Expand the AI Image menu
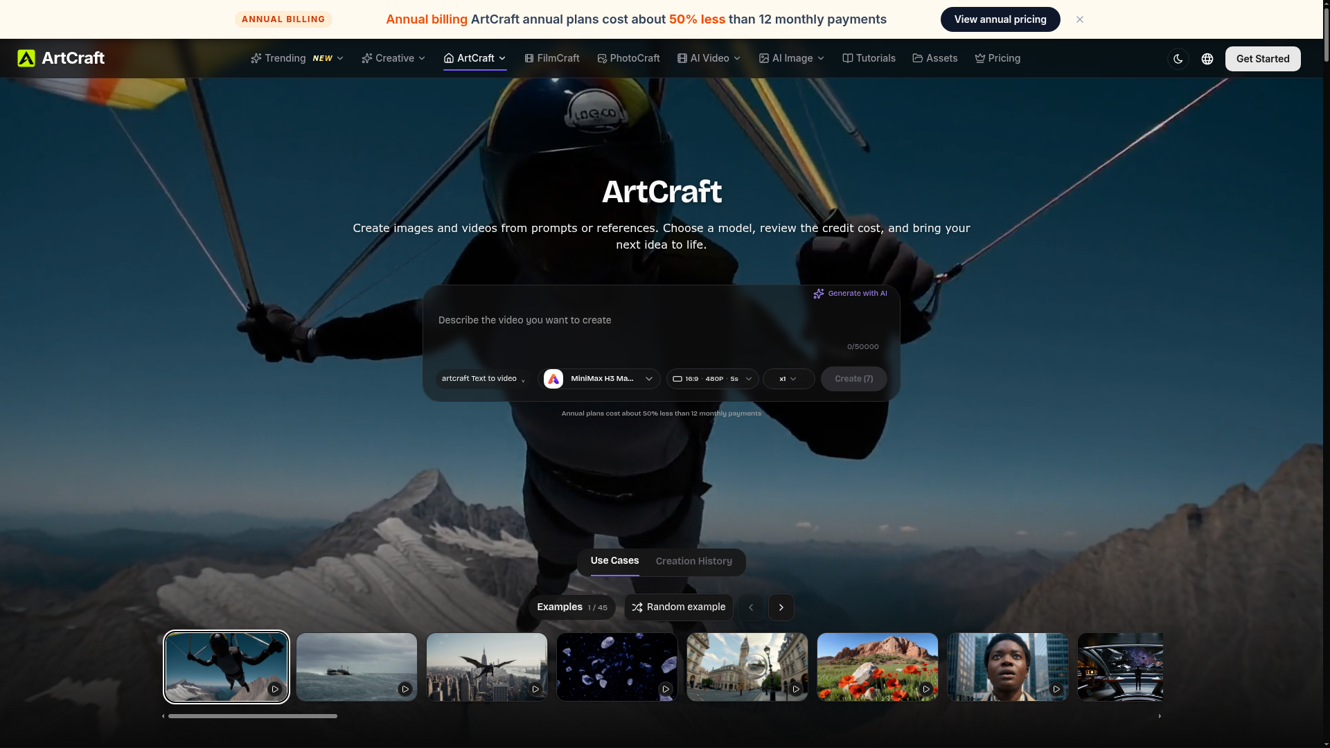This screenshot has height=748, width=1330. tap(792, 58)
